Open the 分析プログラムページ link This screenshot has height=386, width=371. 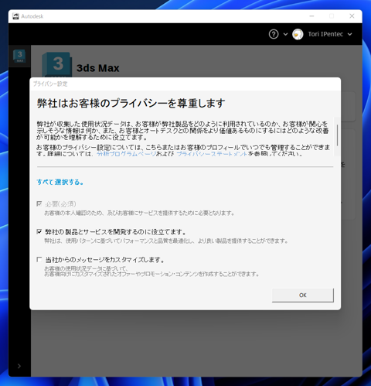tap(127, 154)
